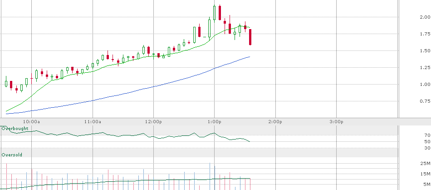The height and width of the screenshot is (190, 431).
Task: Click the 15M volume axis label
Action: tap(426, 174)
